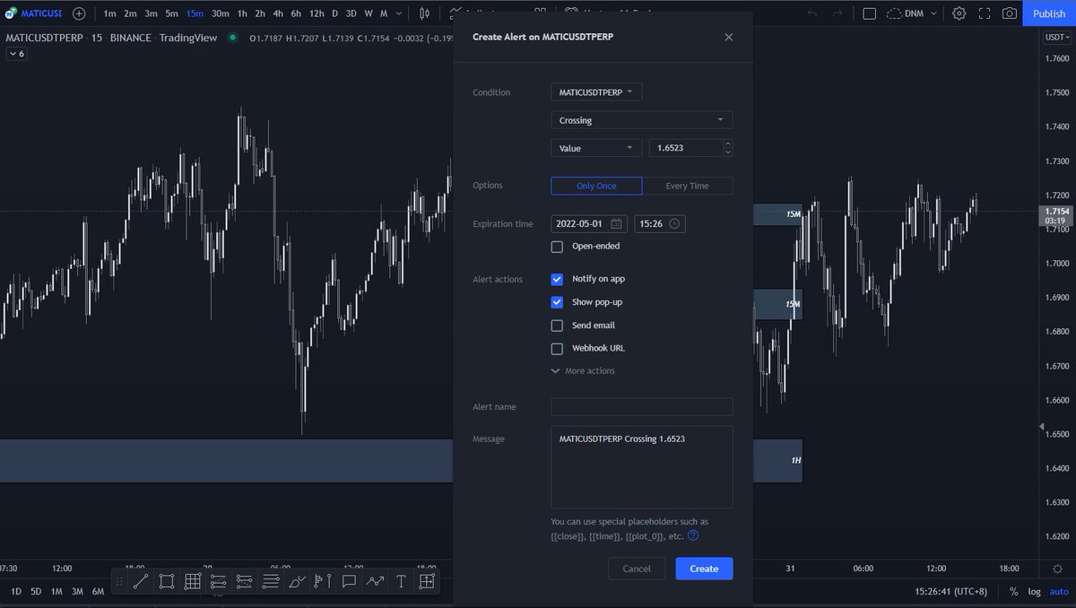This screenshot has height=608, width=1076.
Task: Open the USDT currency dropdown
Action: pos(1056,37)
